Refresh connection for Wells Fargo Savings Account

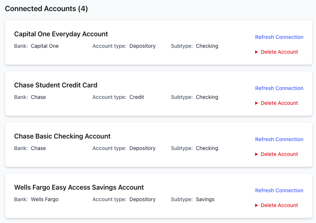click(279, 190)
